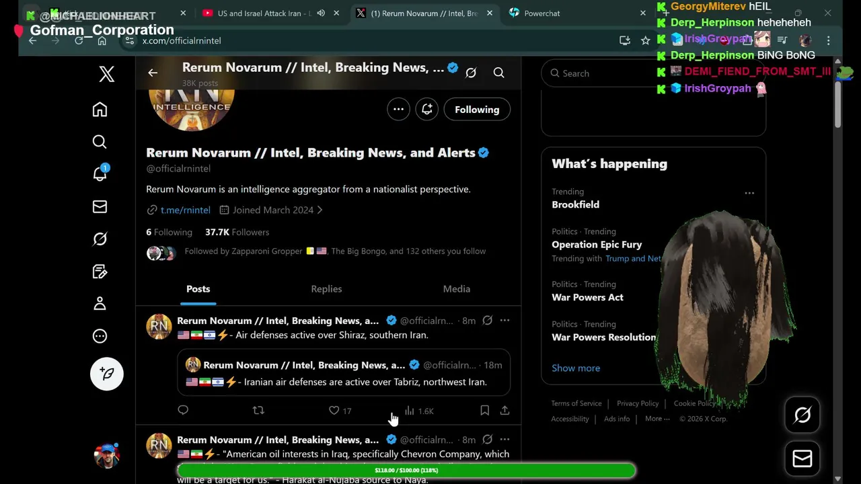
Task: Open Brookfield trending topic
Action: click(x=575, y=204)
